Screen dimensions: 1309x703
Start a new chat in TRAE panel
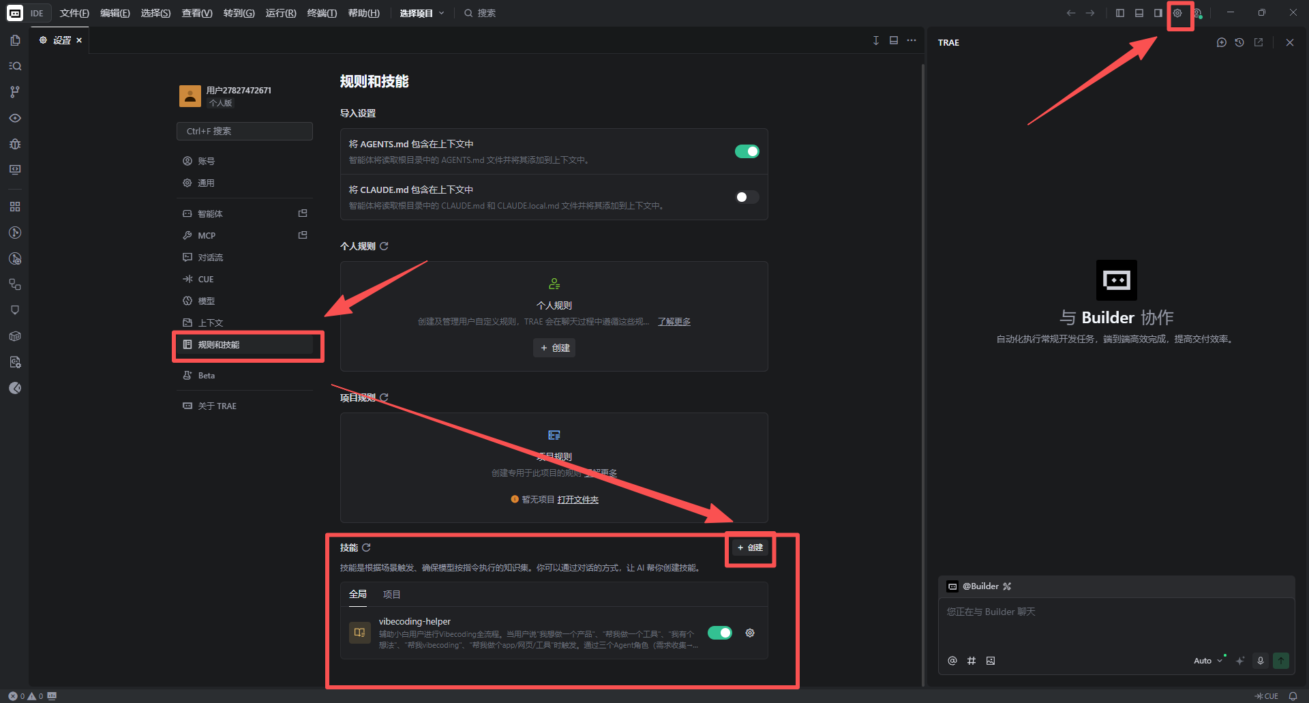(x=1221, y=42)
